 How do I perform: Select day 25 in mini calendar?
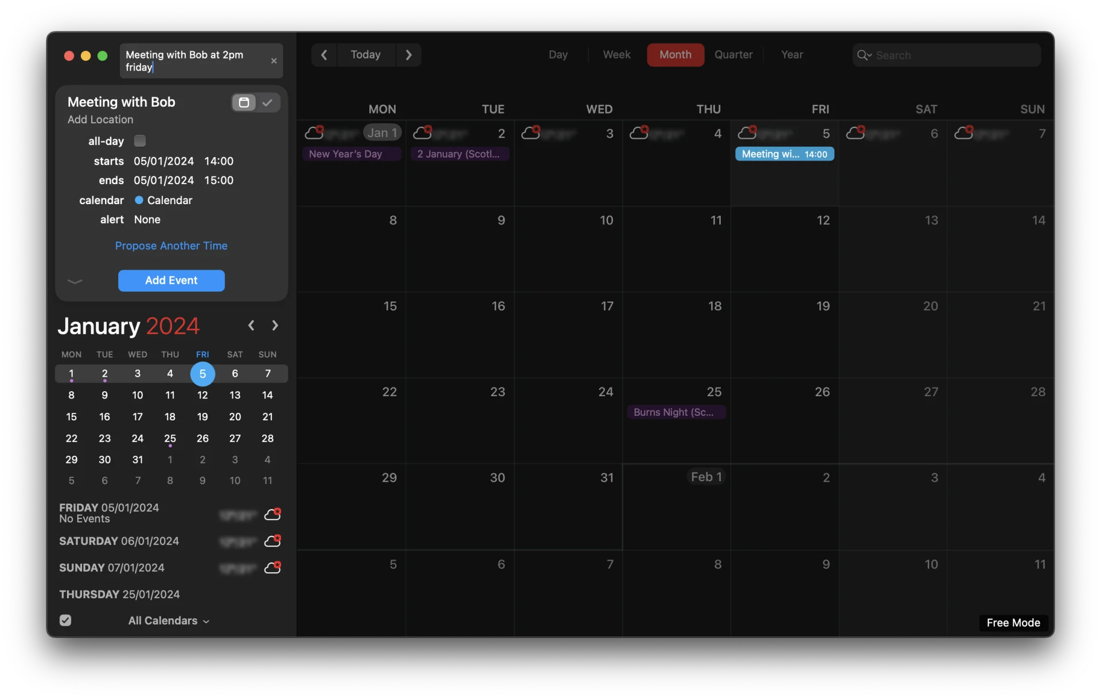pyautogui.click(x=169, y=438)
